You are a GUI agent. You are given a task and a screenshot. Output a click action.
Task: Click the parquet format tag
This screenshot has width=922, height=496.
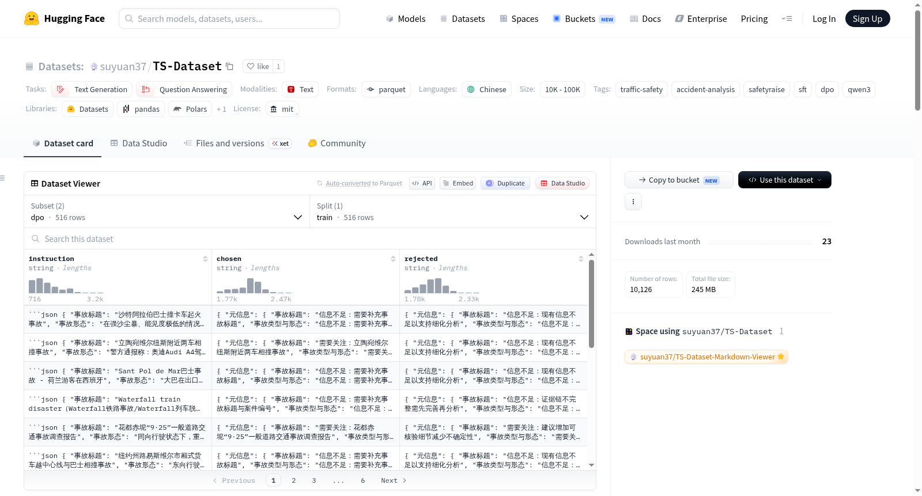click(386, 89)
